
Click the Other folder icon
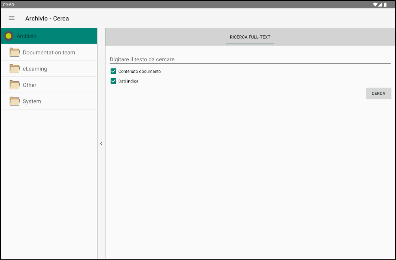click(14, 85)
